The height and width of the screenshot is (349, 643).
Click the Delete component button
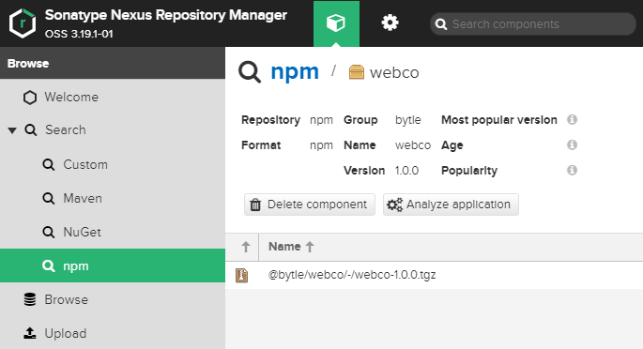[310, 205]
